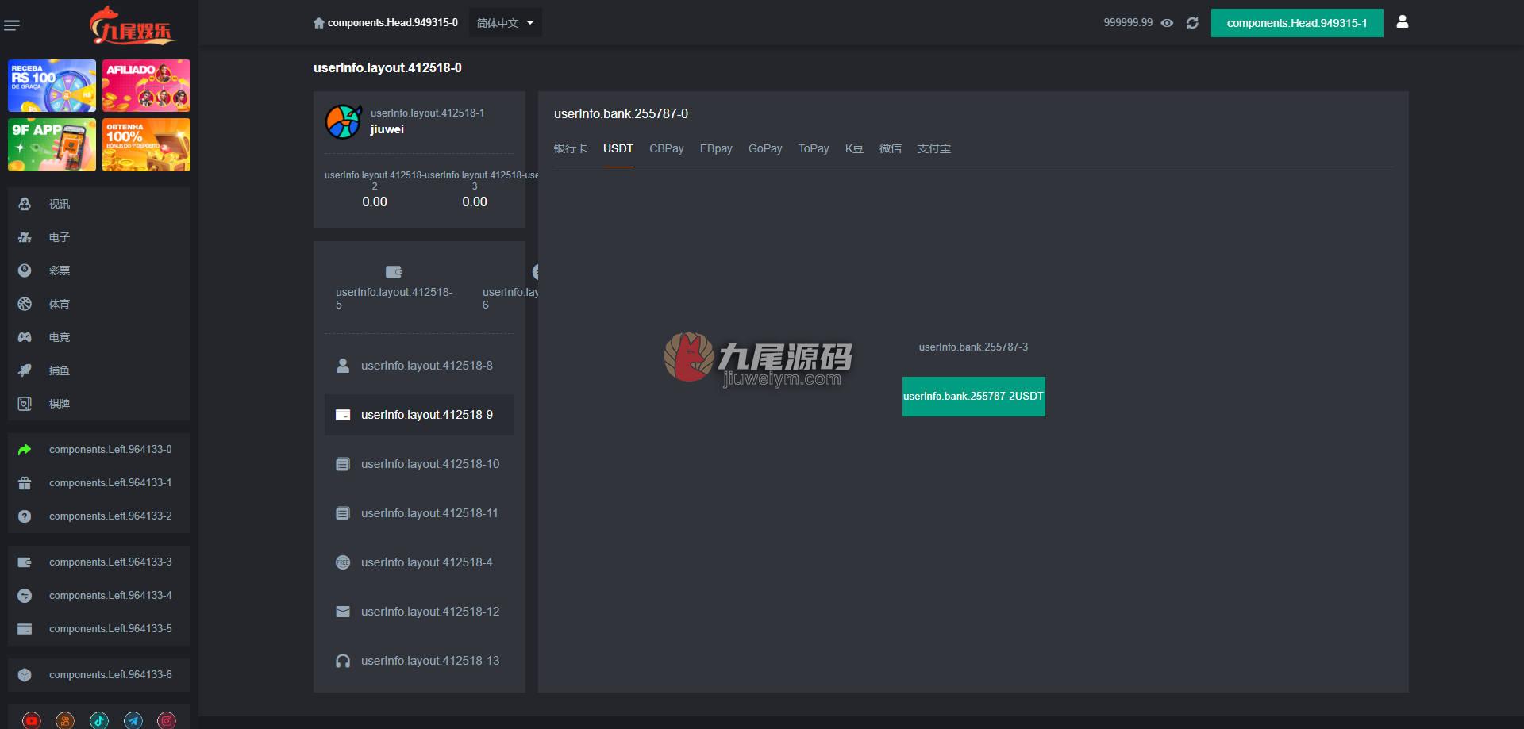Viewport: 1524px width, 729px height.
Task: Select 视讯 in the sidebar
Action: (x=99, y=204)
